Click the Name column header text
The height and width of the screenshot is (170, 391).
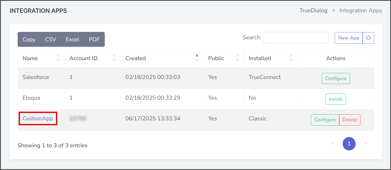click(30, 58)
